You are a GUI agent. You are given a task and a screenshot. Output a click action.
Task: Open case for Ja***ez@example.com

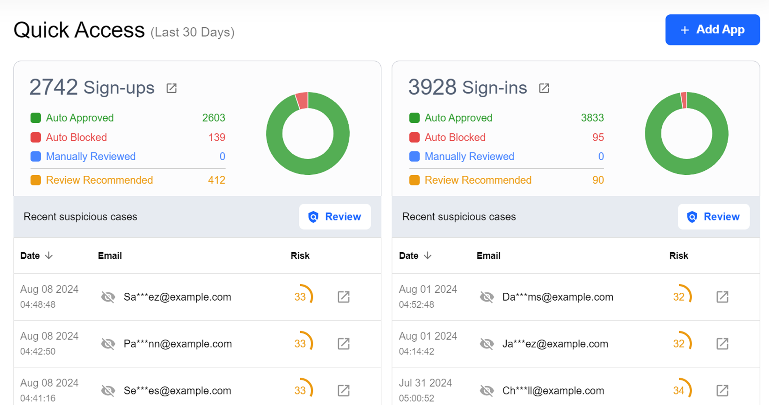click(x=722, y=344)
